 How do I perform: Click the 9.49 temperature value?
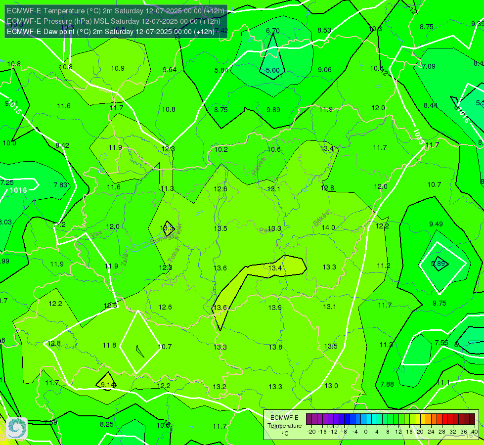point(436,224)
